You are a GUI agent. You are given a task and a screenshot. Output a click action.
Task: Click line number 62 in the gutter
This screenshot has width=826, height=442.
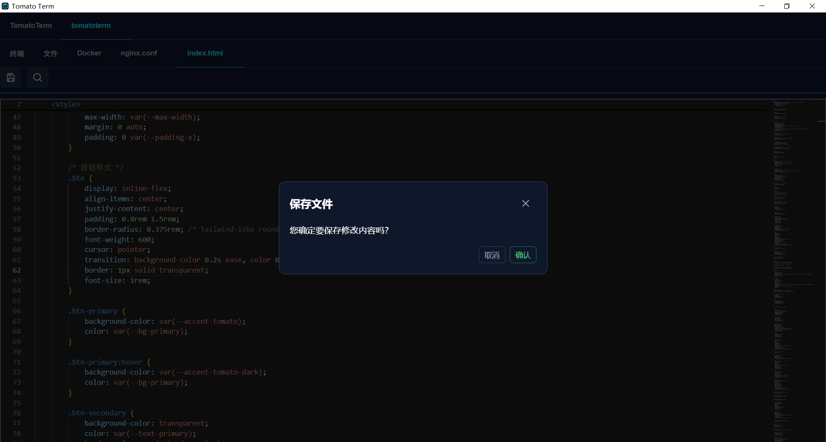tap(17, 270)
